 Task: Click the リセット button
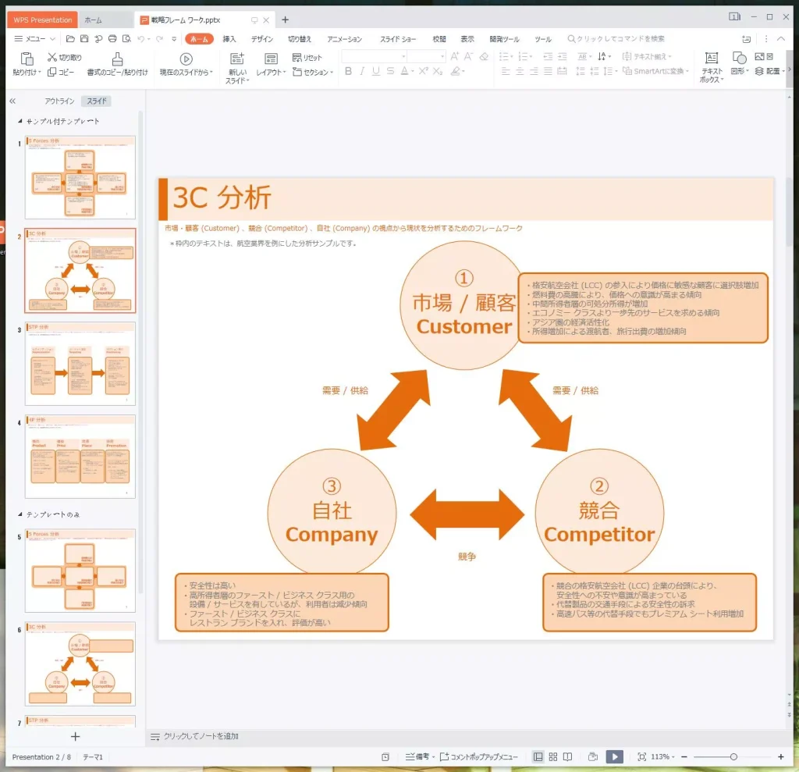click(x=307, y=58)
